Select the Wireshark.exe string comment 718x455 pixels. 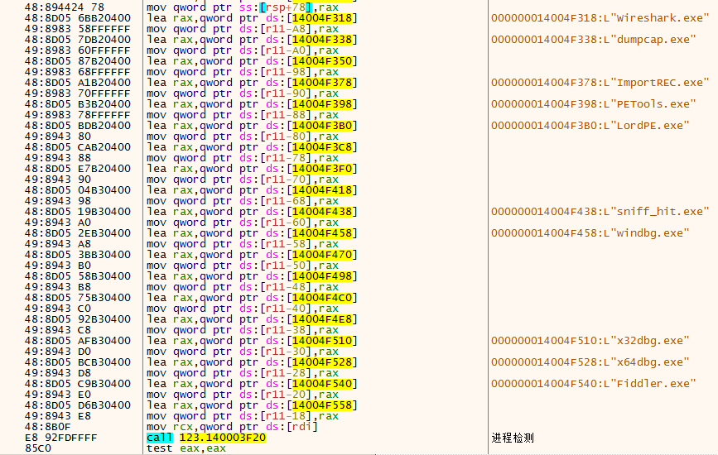coord(600,18)
